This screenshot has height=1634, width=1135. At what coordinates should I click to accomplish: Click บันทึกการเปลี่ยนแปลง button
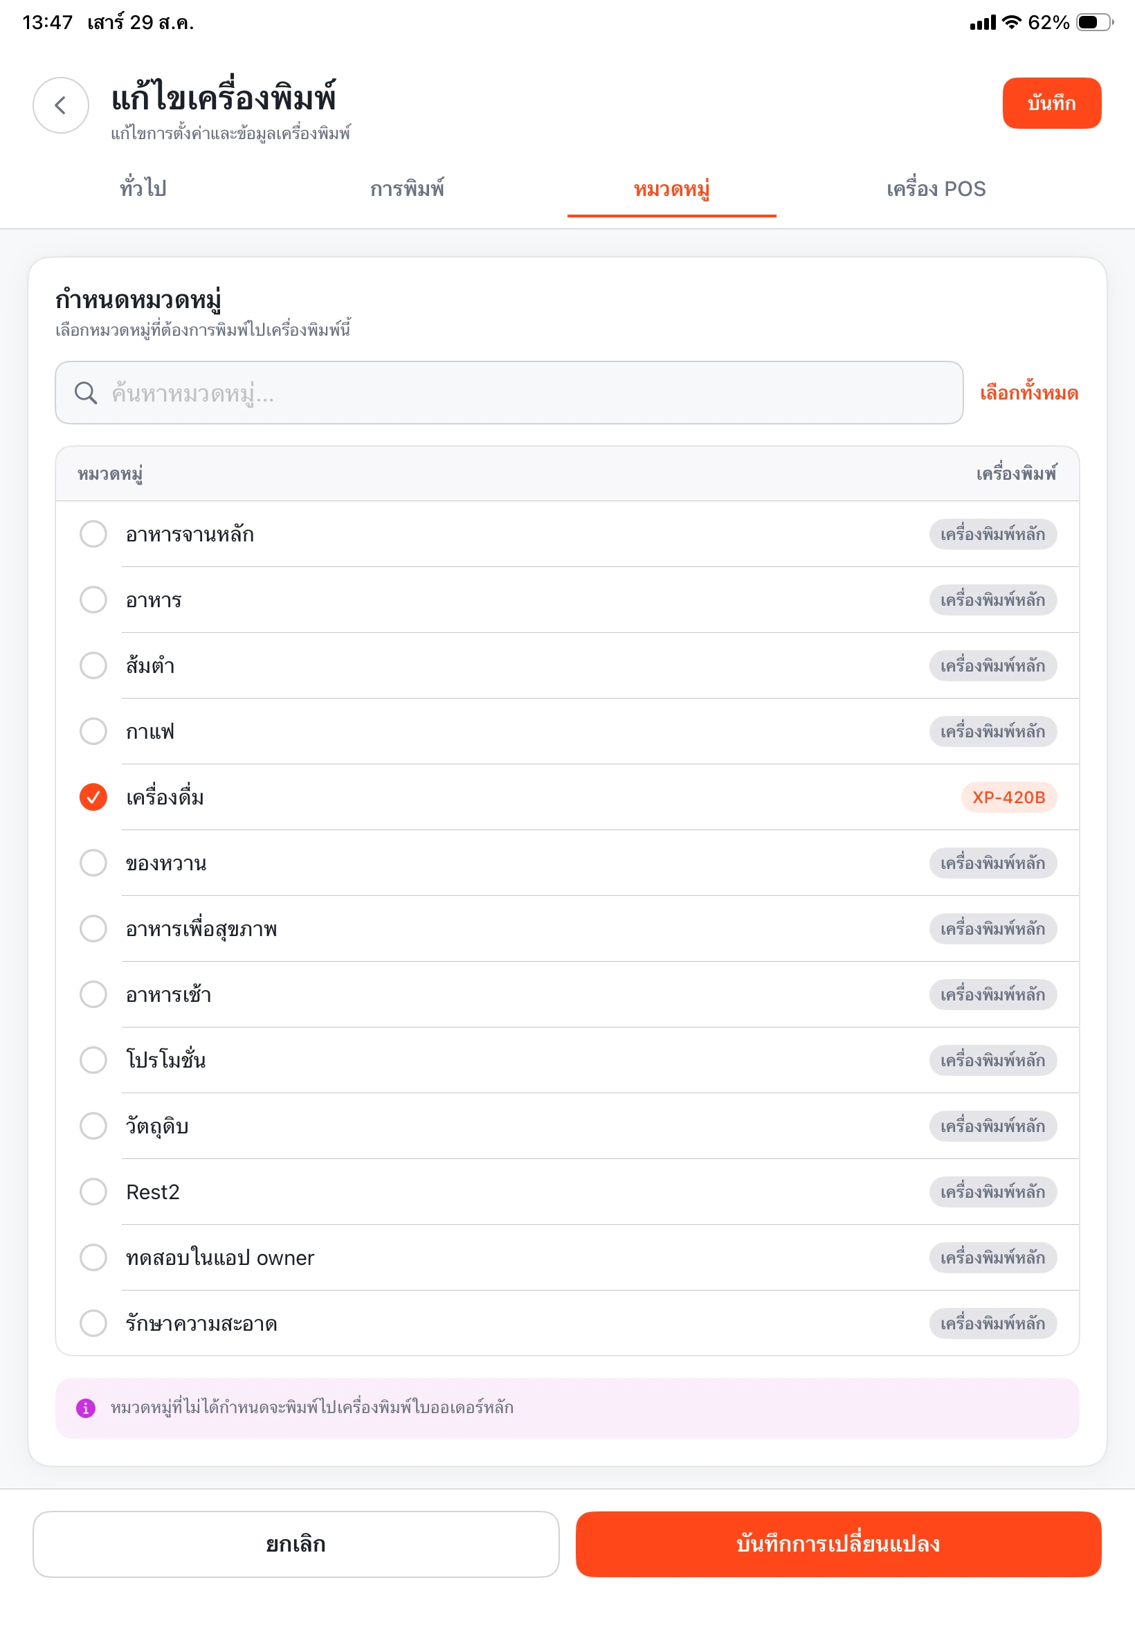pos(839,1544)
